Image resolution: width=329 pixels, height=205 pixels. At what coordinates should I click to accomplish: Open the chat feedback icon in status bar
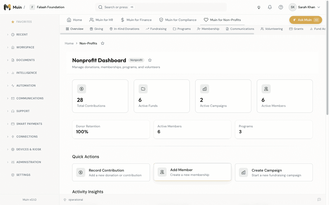point(319,200)
